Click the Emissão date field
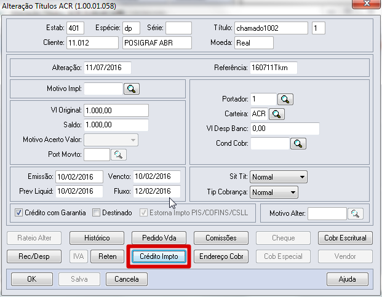Screen dimensions: 382x297 click(79, 176)
